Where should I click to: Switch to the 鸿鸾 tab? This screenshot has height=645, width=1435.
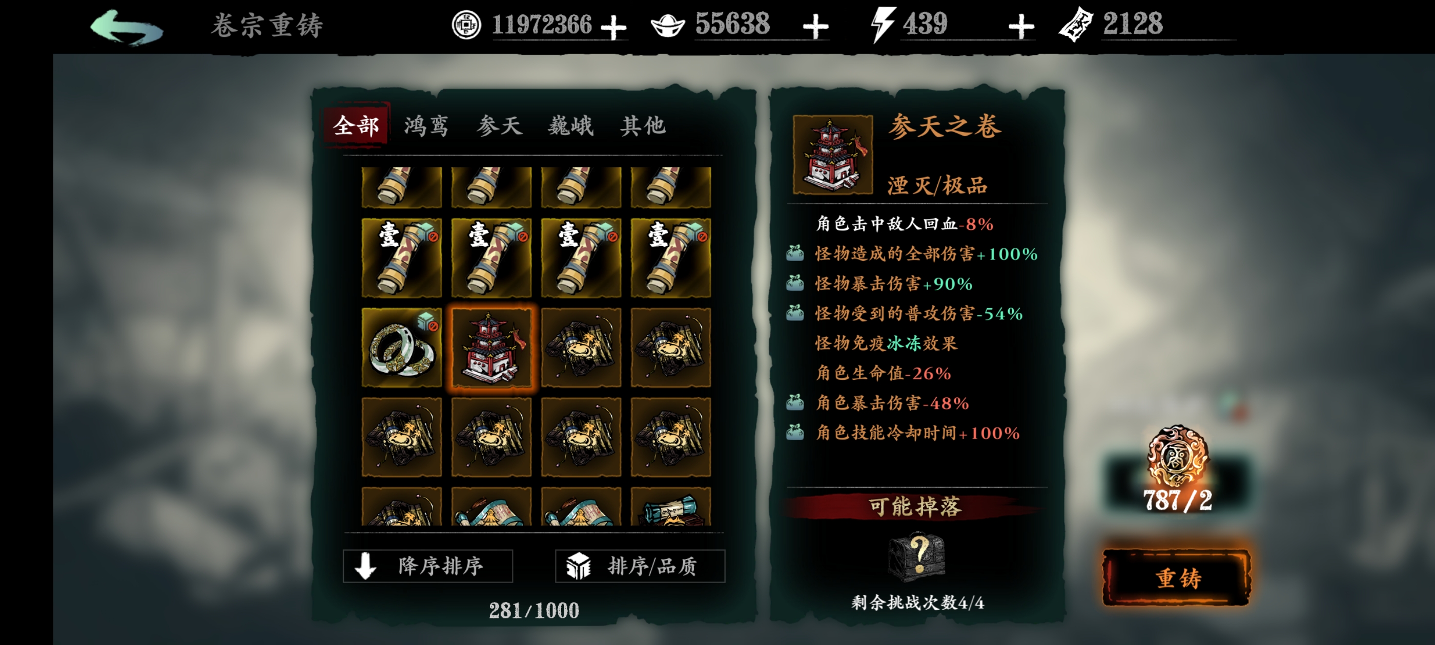coord(426,126)
